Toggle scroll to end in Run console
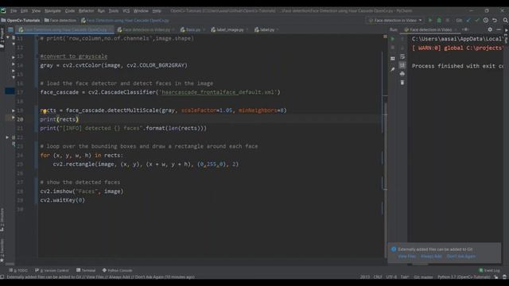 click(402, 65)
